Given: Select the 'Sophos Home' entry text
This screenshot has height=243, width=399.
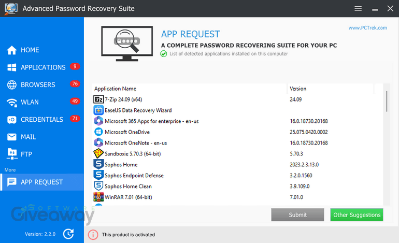Looking at the screenshot, I should coord(121,165).
